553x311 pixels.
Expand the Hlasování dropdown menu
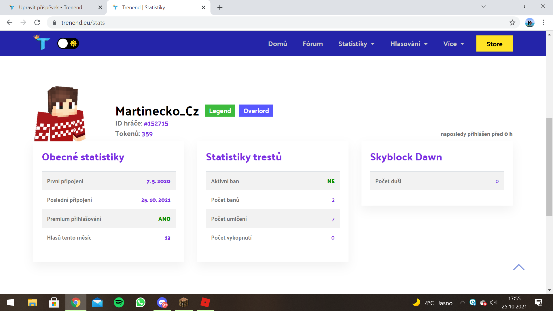coord(409,44)
